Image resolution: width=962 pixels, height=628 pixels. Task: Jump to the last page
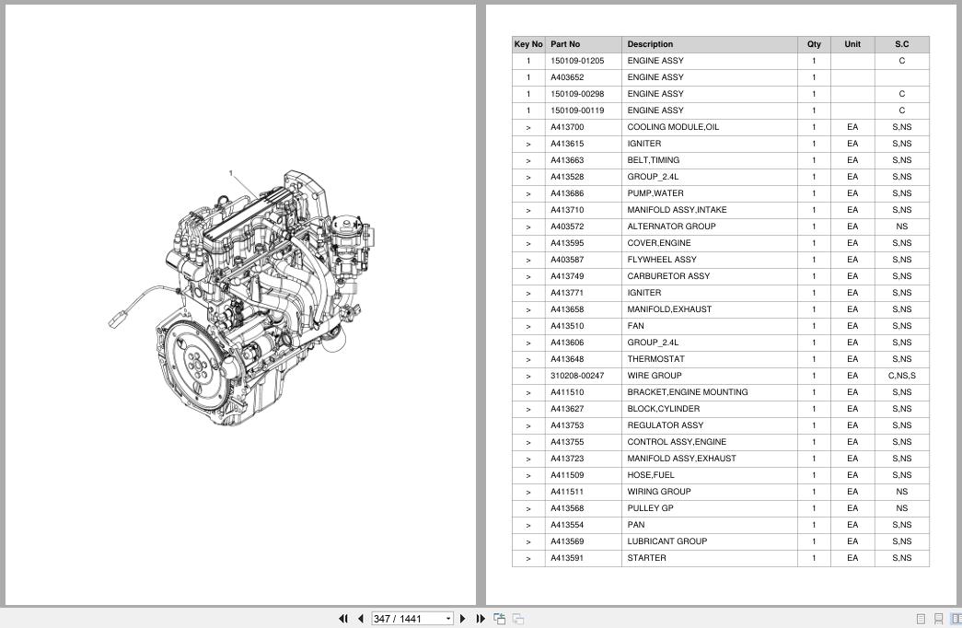(x=481, y=619)
